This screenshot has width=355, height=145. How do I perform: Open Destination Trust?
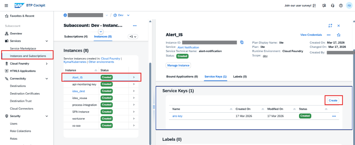click(x=21, y=101)
